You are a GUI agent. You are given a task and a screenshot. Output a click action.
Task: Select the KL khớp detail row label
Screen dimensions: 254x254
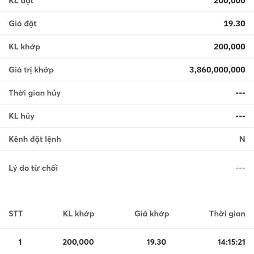[x=25, y=47]
